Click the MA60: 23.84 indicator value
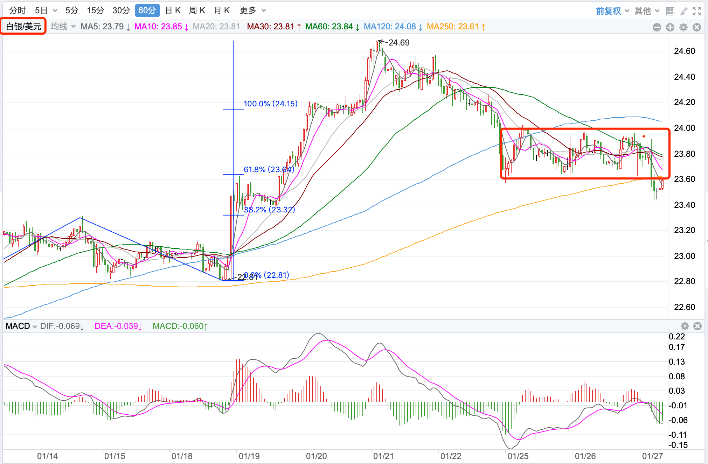Image resolution: width=708 pixels, height=464 pixels. (333, 27)
